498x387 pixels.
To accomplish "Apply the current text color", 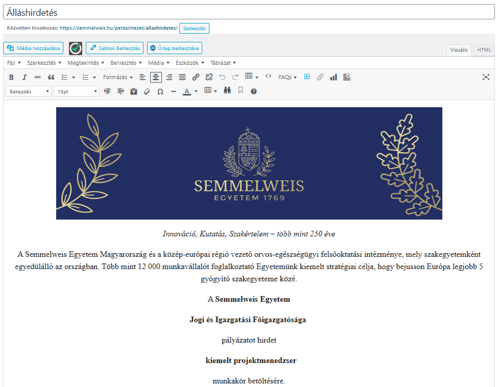I will coord(187,91).
